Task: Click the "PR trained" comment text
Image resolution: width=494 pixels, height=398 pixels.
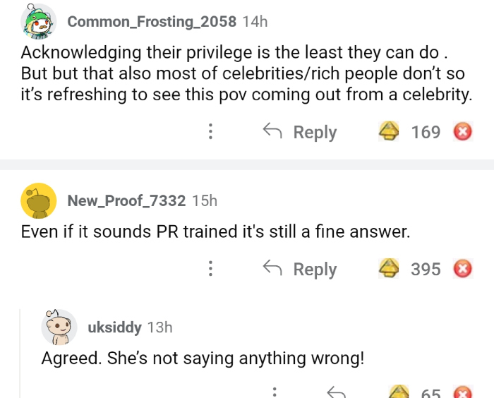Action: 215,231
